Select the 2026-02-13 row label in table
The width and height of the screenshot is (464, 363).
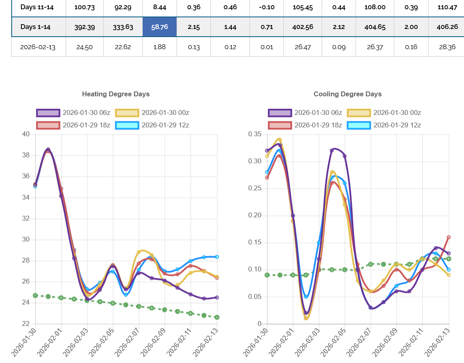tap(39, 47)
